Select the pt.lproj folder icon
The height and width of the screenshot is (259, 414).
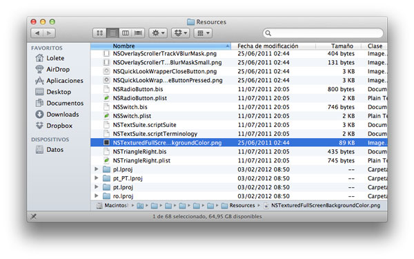(x=106, y=187)
